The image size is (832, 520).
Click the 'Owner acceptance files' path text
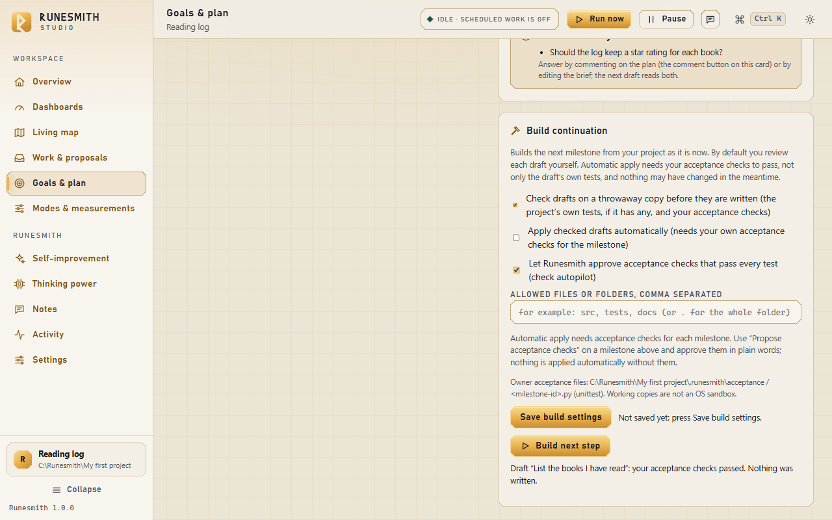coord(640,388)
